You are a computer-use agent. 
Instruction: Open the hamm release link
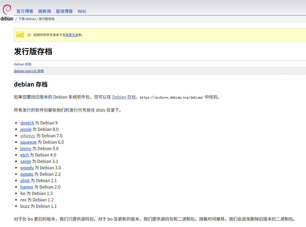coord(27,187)
